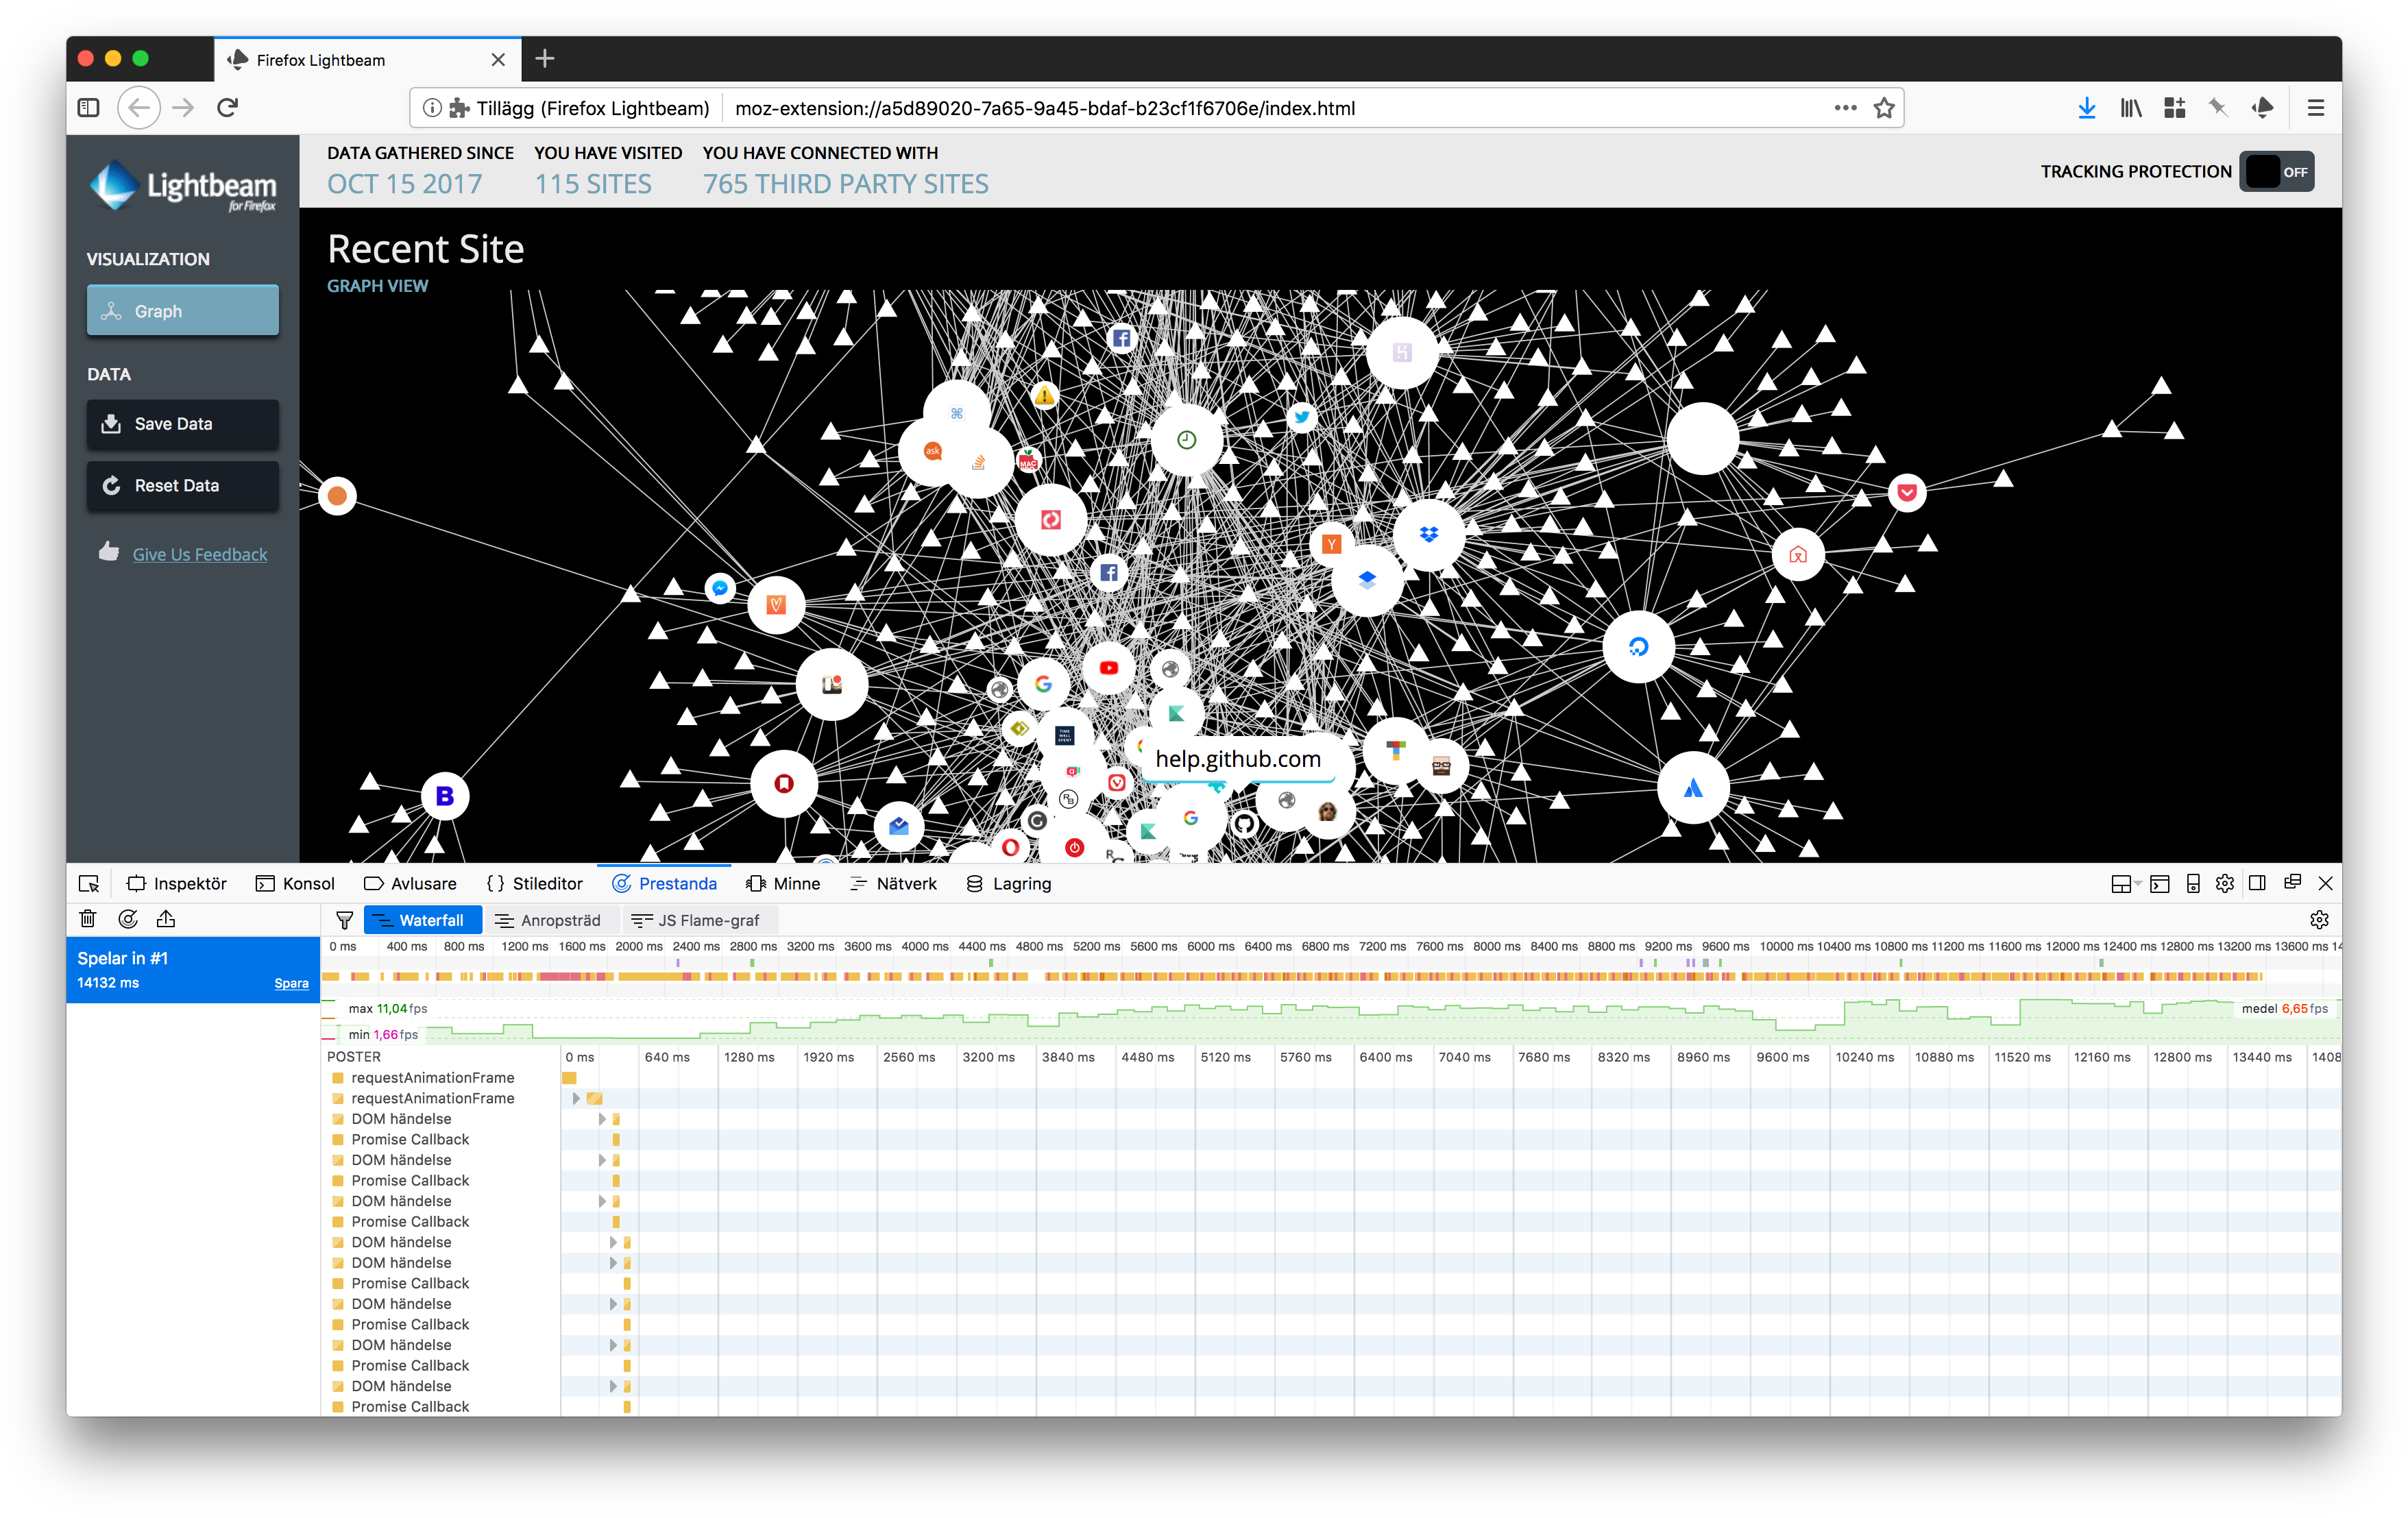
Task: Open the Minne tab
Action: (783, 883)
